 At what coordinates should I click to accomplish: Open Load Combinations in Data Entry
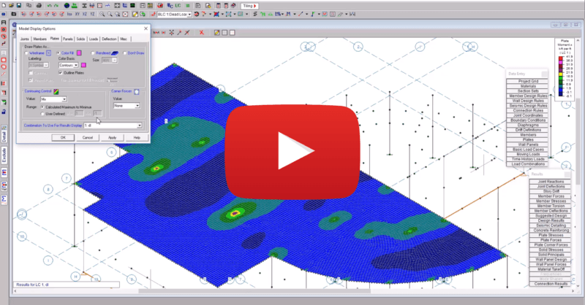[529, 163]
